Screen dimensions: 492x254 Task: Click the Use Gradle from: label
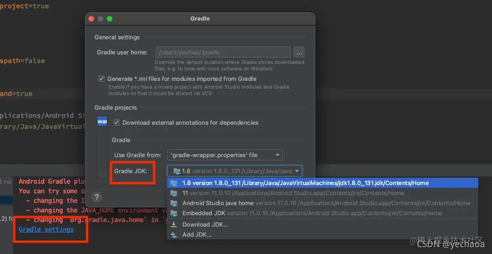(138, 155)
